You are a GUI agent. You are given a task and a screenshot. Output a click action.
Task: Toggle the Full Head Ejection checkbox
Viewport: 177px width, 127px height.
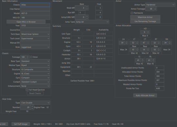click(27, 90)
